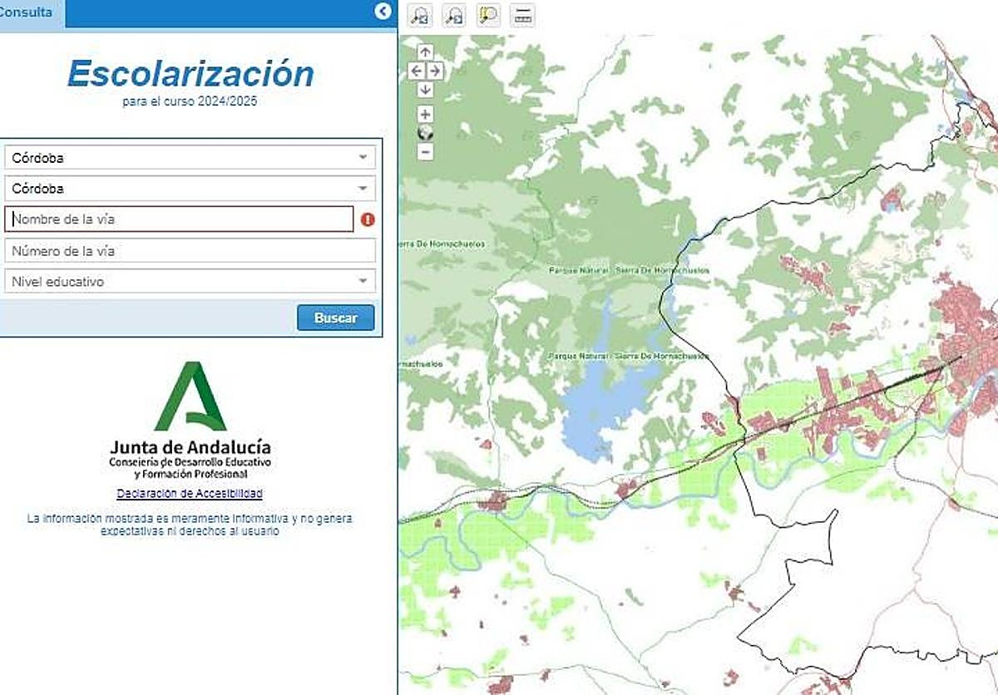Open the Nivel educativo dropdown
Screen dimensions: 998x695
point(190,281)
